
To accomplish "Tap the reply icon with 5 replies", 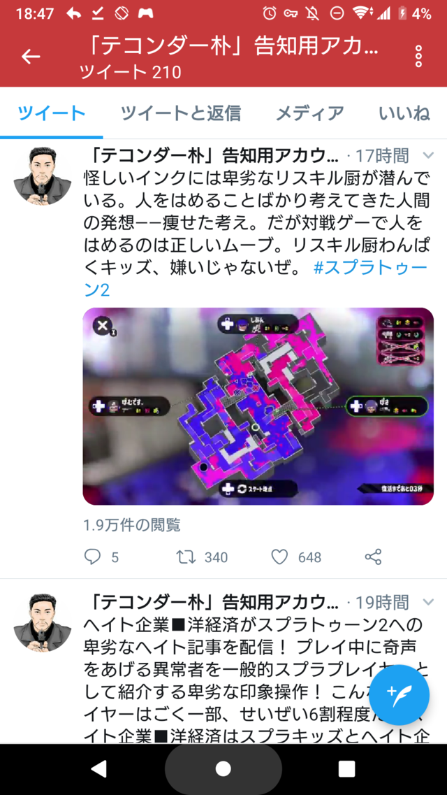I will click(92, 557).
